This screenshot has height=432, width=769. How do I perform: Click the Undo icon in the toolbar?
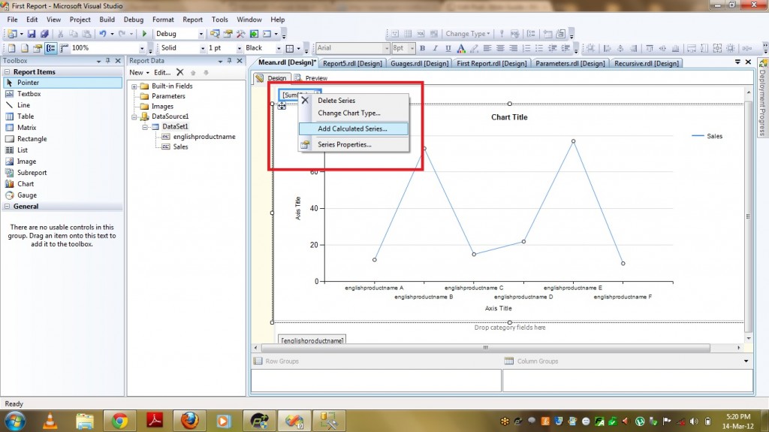(x=102, y=34)
